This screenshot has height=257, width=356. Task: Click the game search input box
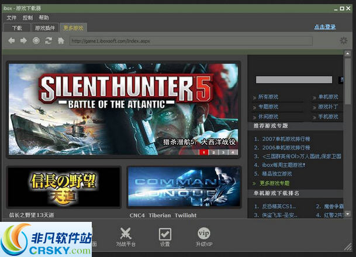pyautogui.click(x=294, y=80)
